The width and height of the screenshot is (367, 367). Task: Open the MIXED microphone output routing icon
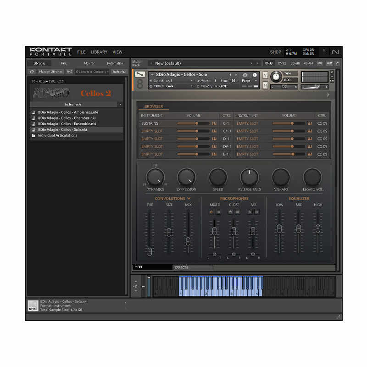(218, 212)
